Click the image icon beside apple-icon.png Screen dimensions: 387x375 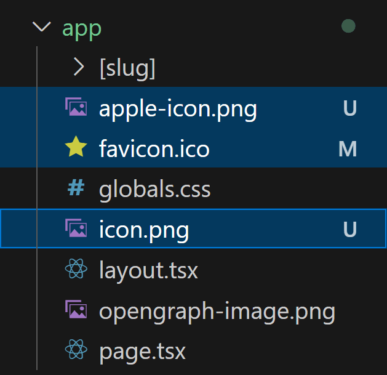[x=76, y=108]
